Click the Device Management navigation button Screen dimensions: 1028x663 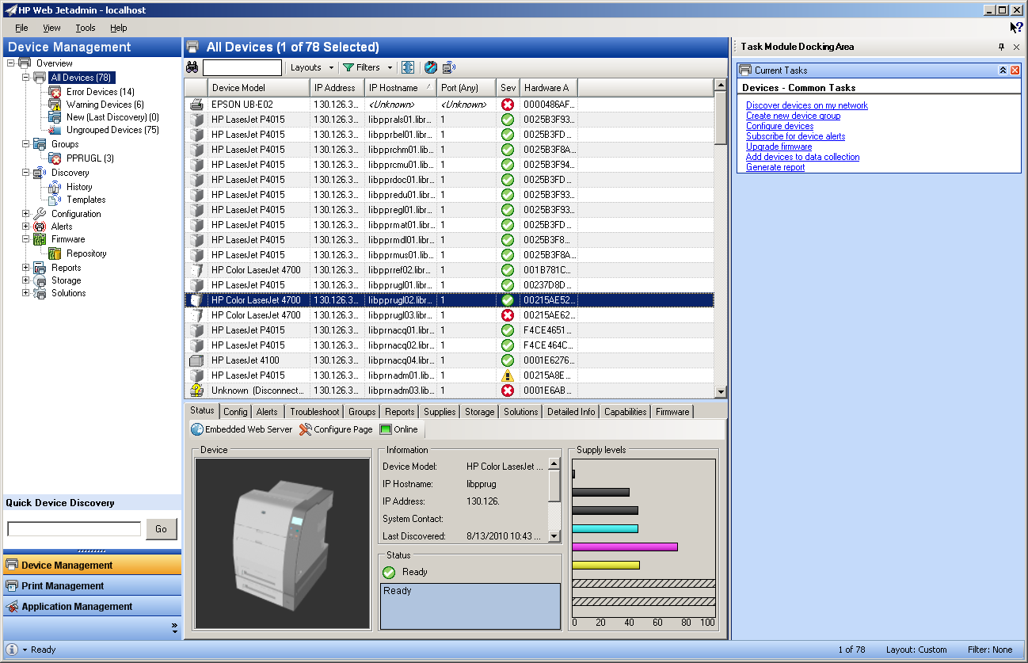92,565
